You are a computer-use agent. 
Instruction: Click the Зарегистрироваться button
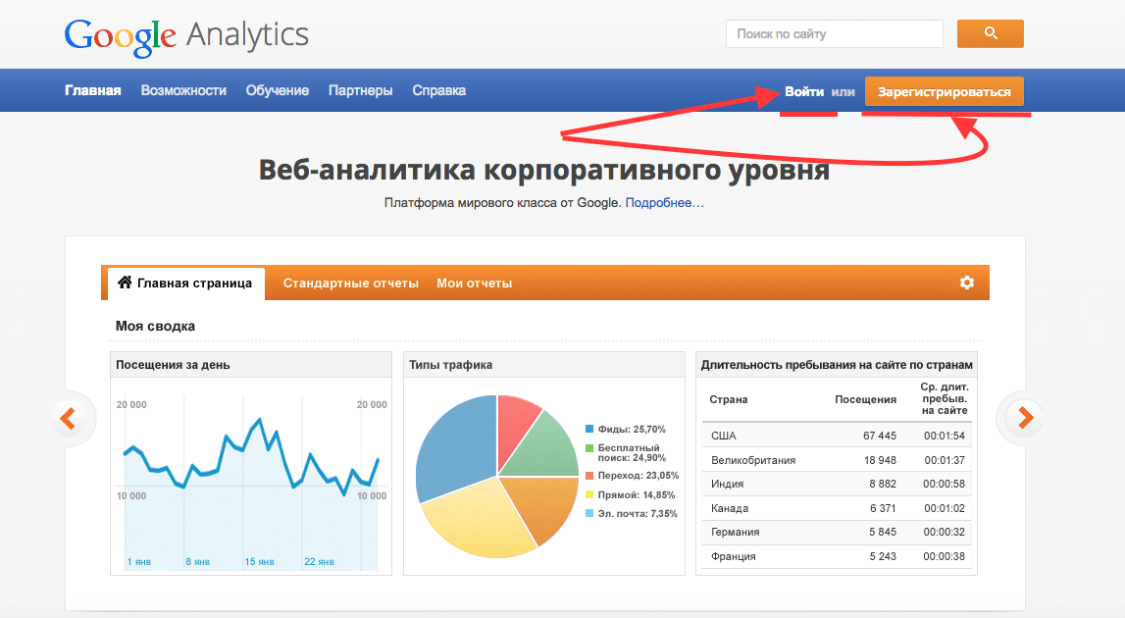[x=945, y=92]
